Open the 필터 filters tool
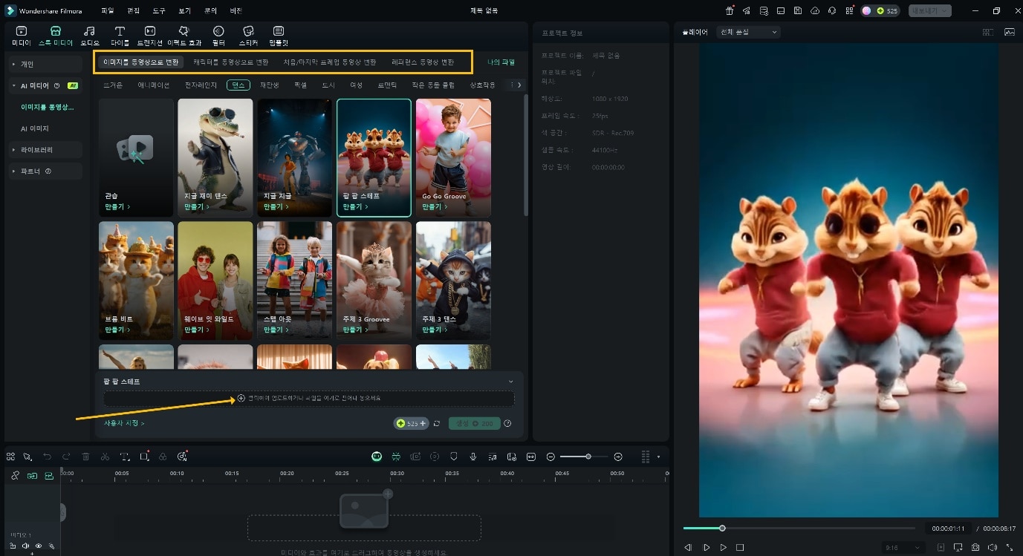 click(218, 35)
